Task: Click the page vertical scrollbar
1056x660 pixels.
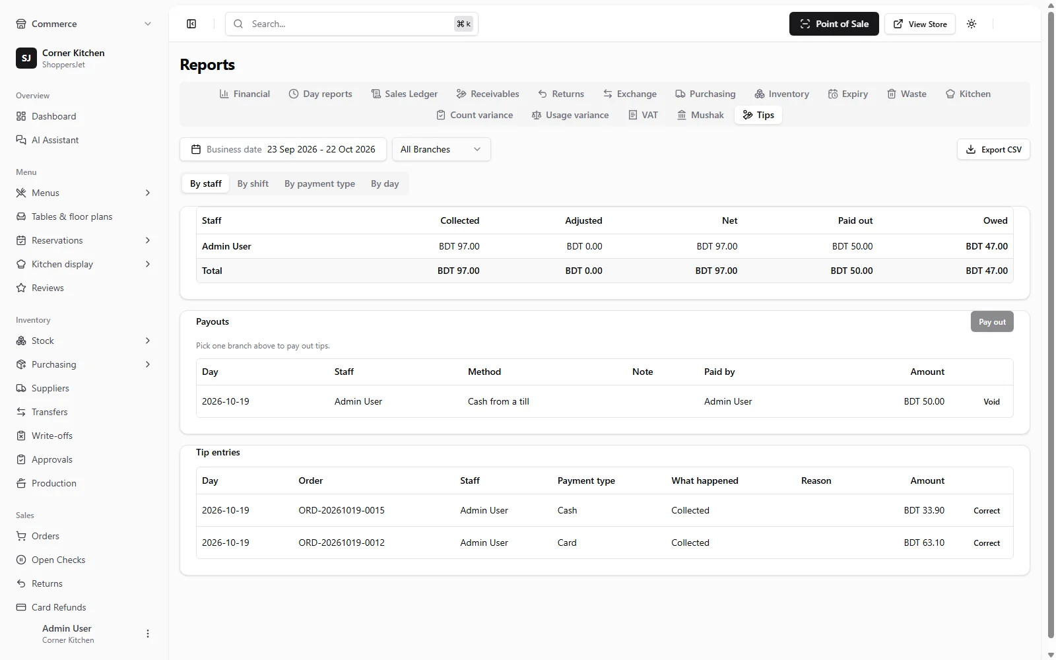Action: pyautogui.click(x=1051, y=323)
